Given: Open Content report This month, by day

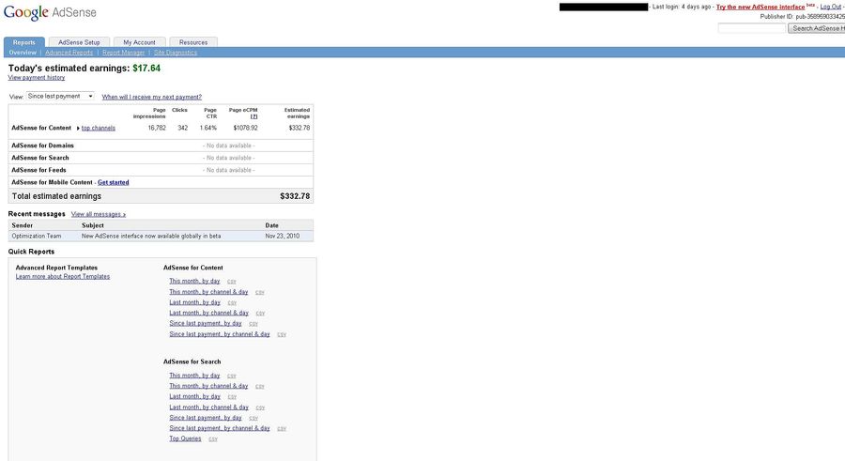Looking at the screenshot, I should click(194, 281).
